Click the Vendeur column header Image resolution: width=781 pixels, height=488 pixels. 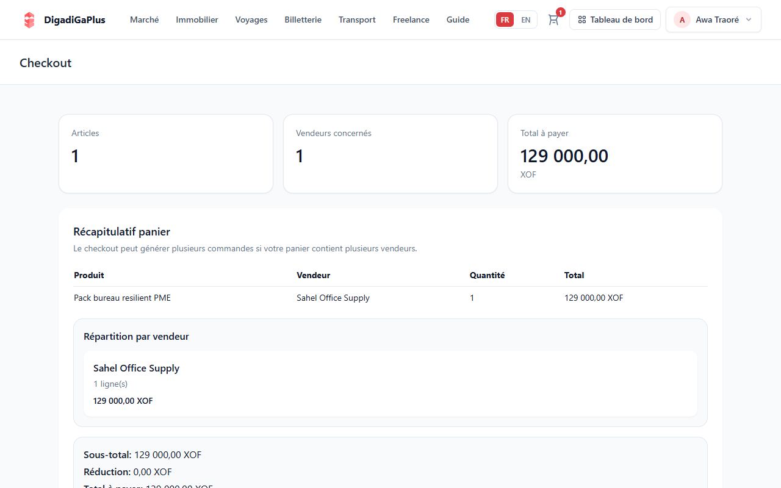tap(314, 275)
